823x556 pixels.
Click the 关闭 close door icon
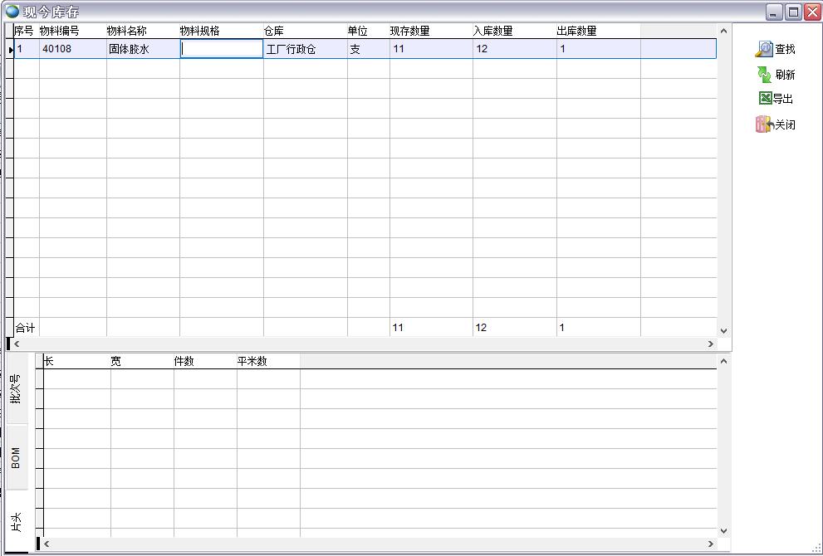764,124
